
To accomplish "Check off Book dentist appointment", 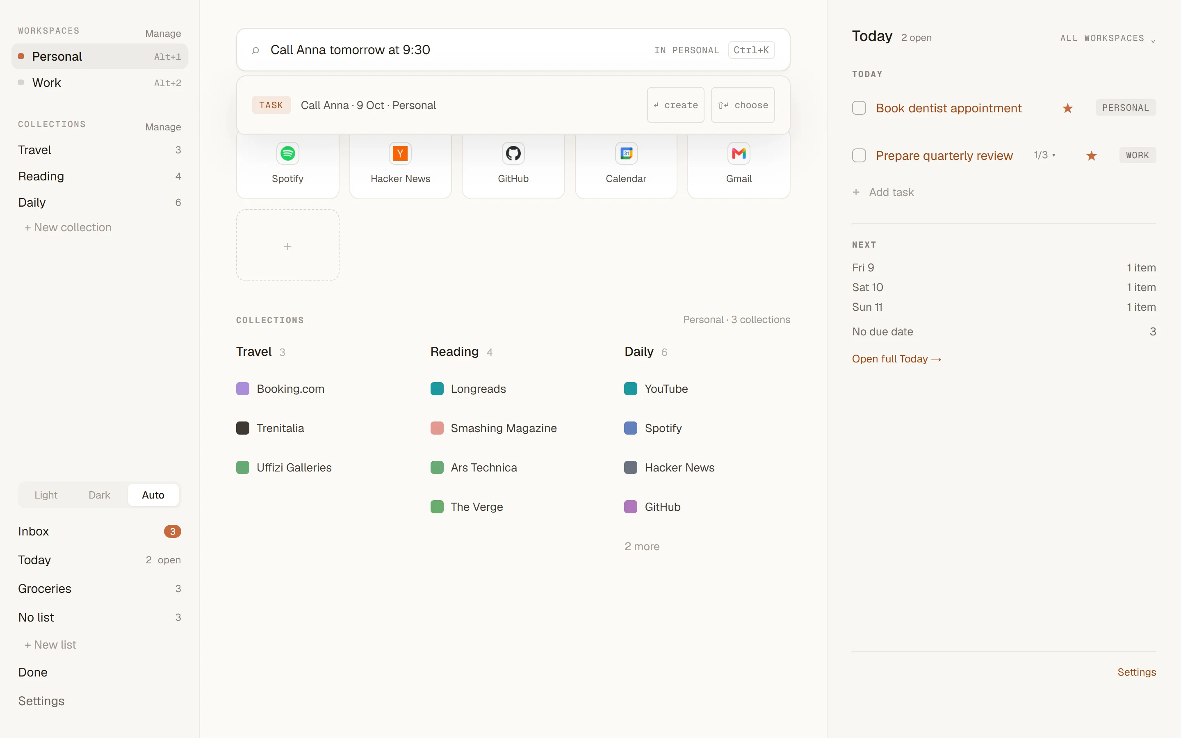I will (859, 108).
